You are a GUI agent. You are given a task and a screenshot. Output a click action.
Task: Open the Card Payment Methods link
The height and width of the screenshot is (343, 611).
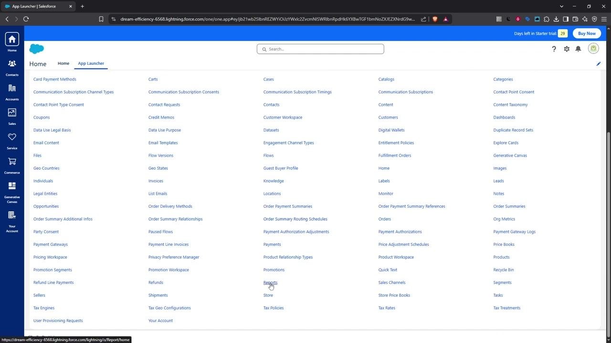coord(55,79)
